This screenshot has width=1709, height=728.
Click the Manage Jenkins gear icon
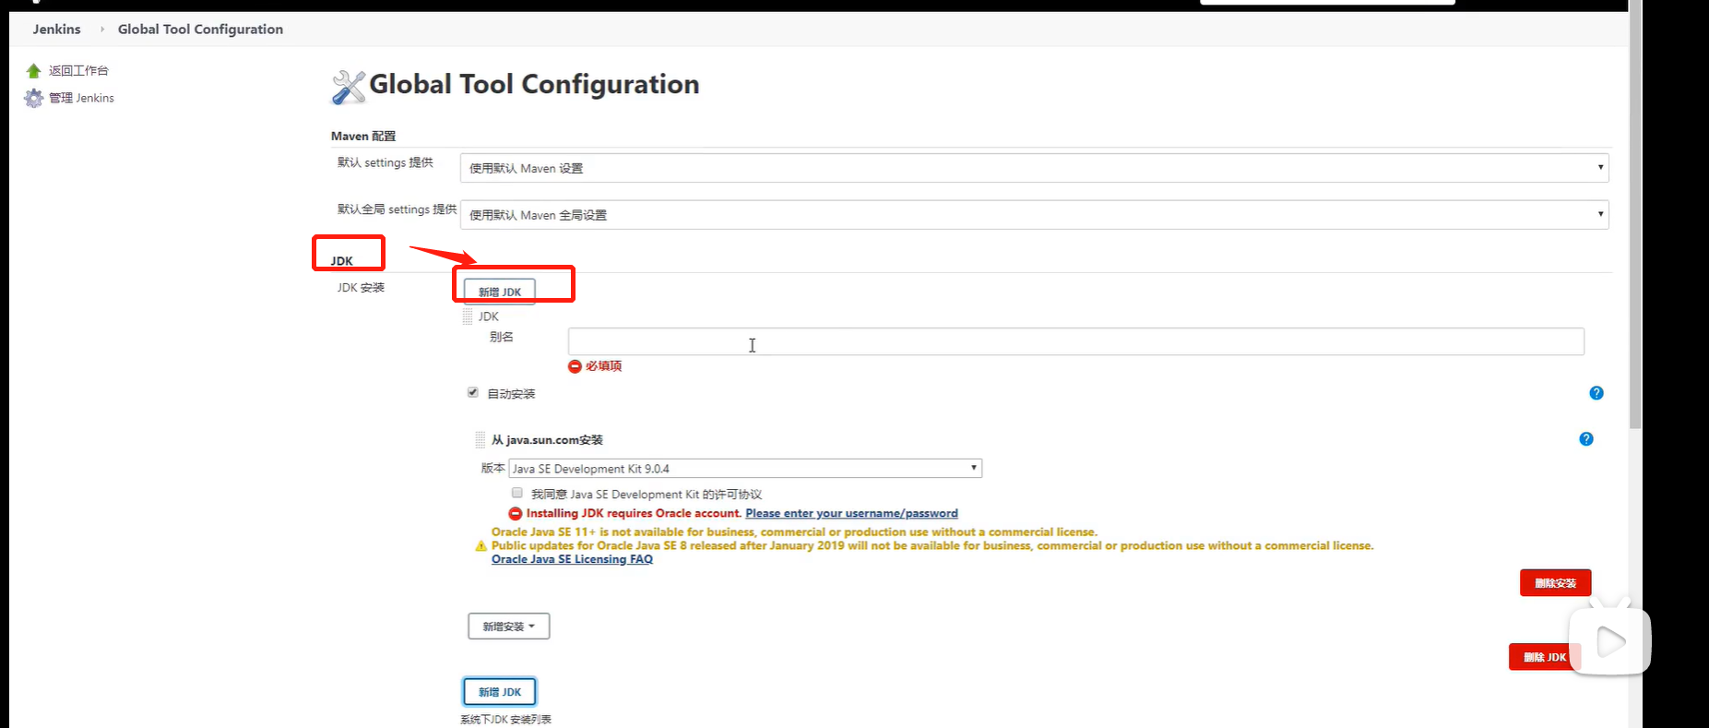(34, 98)
